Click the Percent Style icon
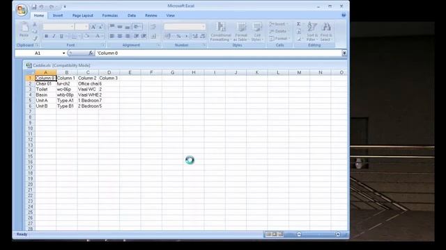This screenshot has width=446, height=250. tap(178, 36)
